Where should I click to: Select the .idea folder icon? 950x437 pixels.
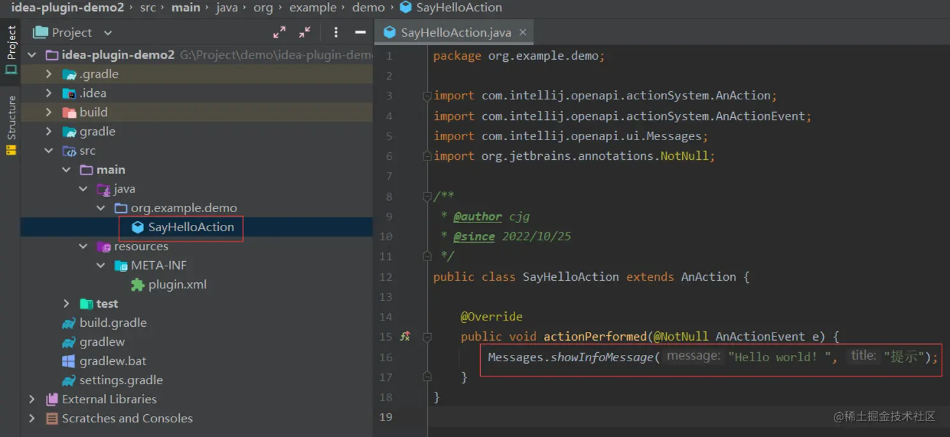69,94
